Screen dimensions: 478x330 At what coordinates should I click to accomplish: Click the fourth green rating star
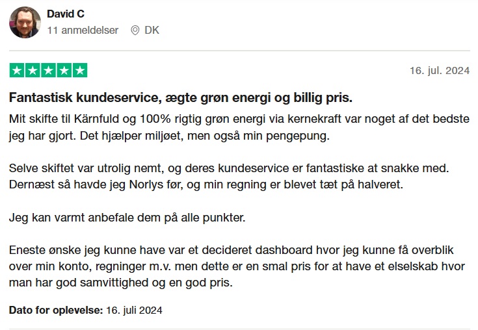pyautogui.click(x=64, y=70)
